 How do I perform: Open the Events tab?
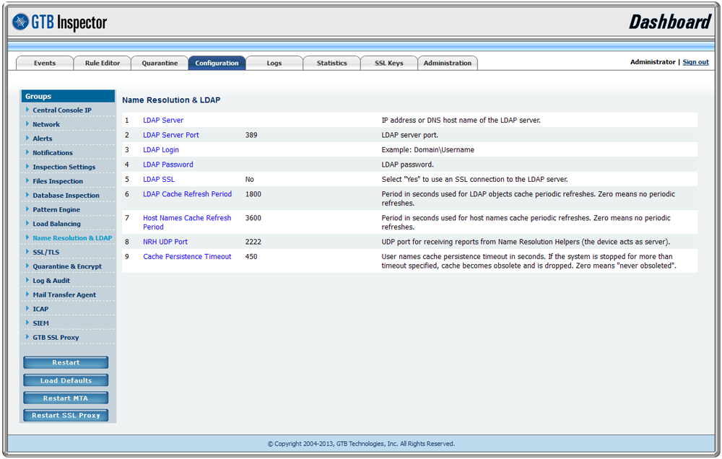point(45,63)
